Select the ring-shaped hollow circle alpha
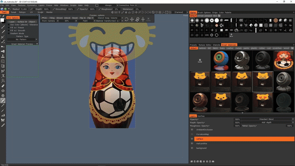 [217, 35]
